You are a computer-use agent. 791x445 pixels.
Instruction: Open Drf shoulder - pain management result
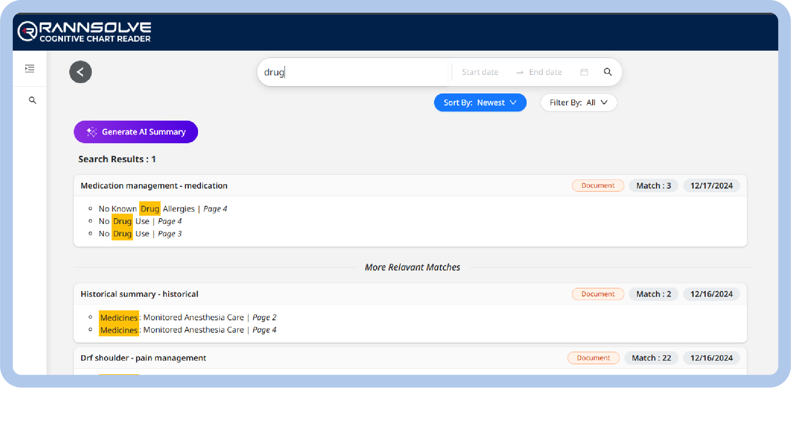click(x=143, y=358)
